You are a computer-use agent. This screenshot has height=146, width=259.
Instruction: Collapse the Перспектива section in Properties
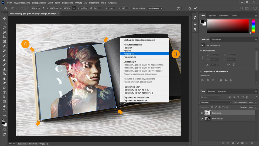pos(201,51)
